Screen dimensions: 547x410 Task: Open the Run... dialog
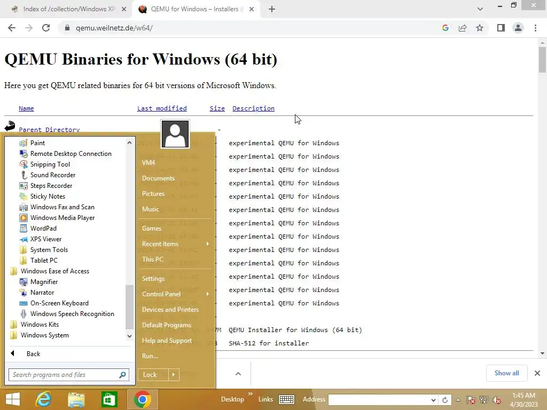click(x=150, y=356)
